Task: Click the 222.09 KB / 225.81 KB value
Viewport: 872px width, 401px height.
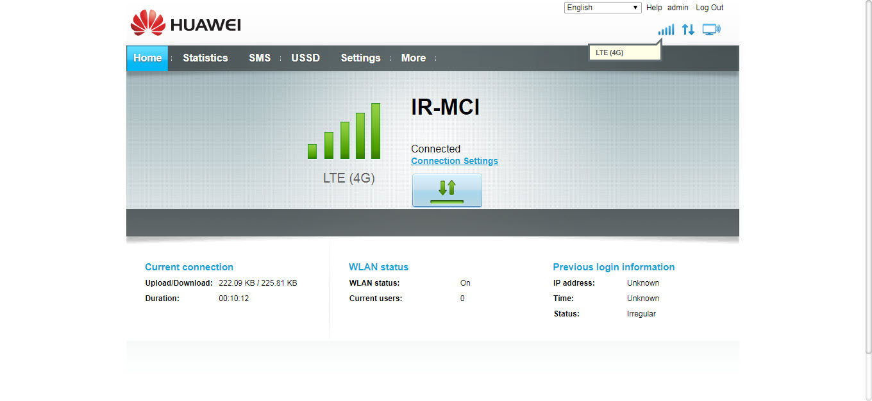Action: pos(258,282)
